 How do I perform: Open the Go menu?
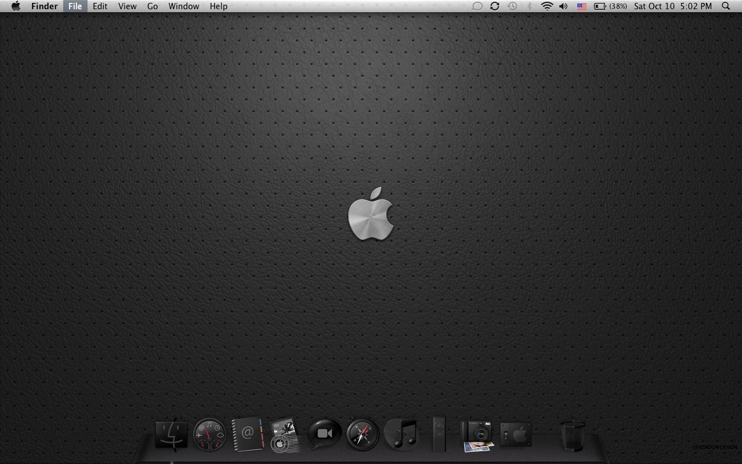tap(152, 6)
